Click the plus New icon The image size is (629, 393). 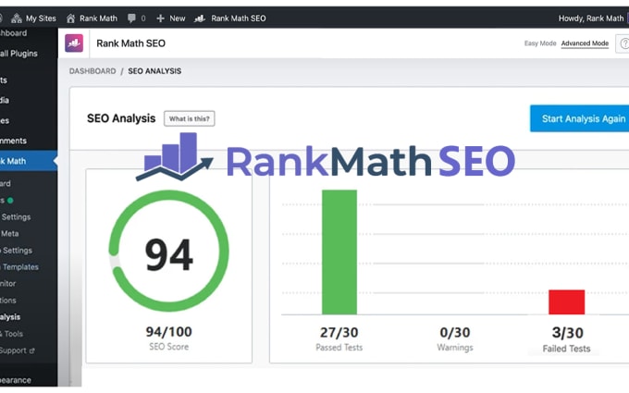[160, 18]
